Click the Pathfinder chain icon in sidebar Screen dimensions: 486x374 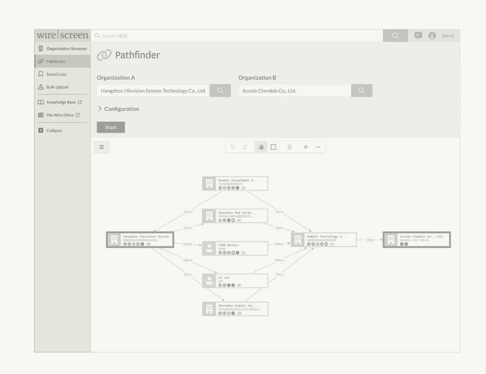click(41, 62)
